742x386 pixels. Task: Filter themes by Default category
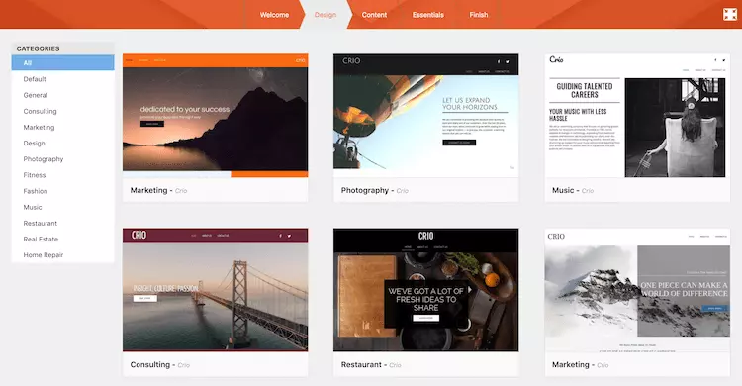coord(63,79)
